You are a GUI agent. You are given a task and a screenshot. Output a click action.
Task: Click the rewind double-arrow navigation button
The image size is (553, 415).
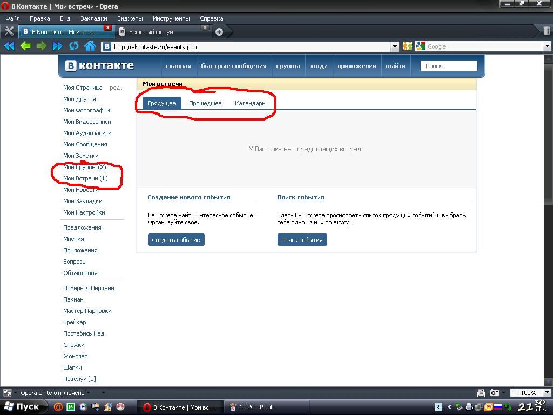(9, 46)
